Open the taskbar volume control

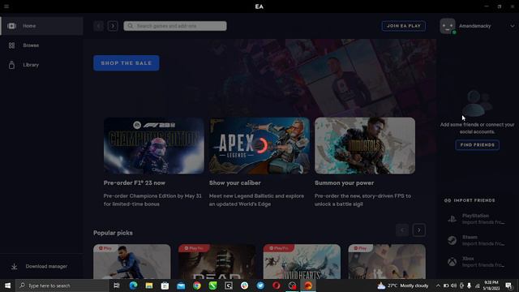click(454, 286)
